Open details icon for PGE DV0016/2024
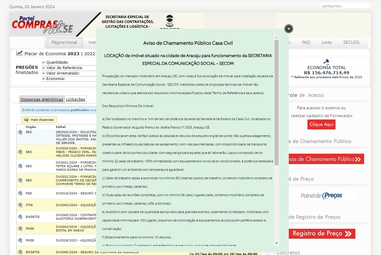Viewport: 381px width, 255px height. [x=20, y=193]
